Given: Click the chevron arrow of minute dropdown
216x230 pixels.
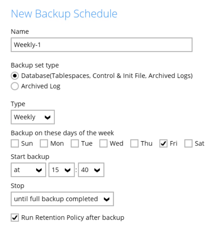Looking at the screenshot, I should [97, 170].
